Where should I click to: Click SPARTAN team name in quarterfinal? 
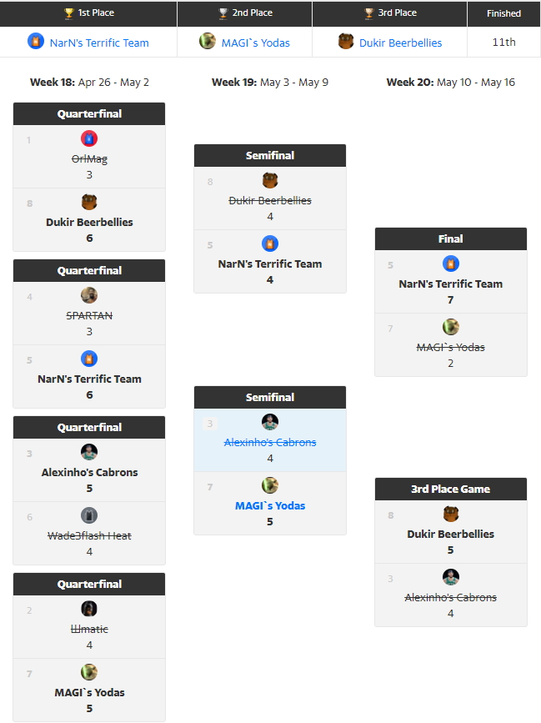pos(89,316)
